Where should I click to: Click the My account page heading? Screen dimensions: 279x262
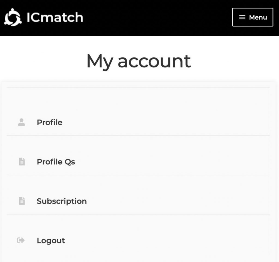coord(139,61)
